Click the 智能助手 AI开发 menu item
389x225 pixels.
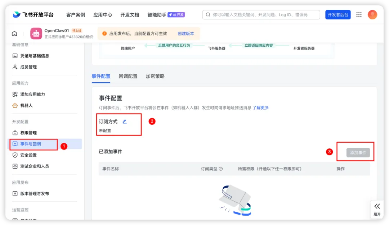pyautogui.click(x=157, y=15)
